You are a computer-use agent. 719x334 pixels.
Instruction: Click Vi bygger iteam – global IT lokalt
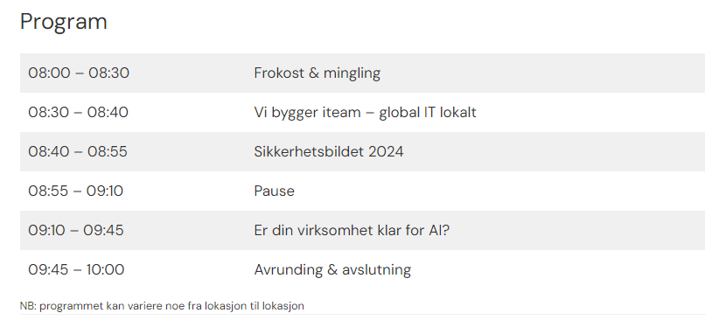coord(365,113)
